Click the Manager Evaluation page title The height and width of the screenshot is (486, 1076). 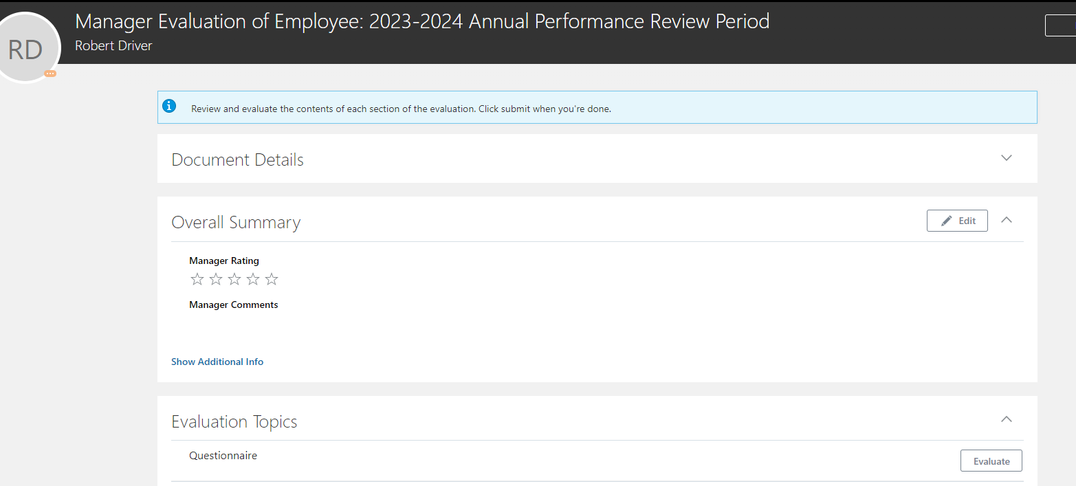coord(422,21)
